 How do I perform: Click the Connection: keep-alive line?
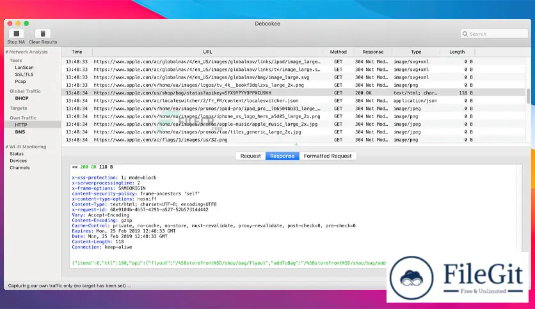click(102, 247)
